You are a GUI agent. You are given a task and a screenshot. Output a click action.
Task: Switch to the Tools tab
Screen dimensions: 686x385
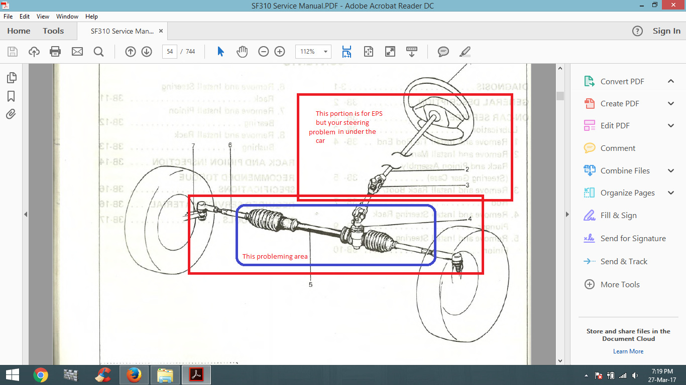click(x=53, y=31)
